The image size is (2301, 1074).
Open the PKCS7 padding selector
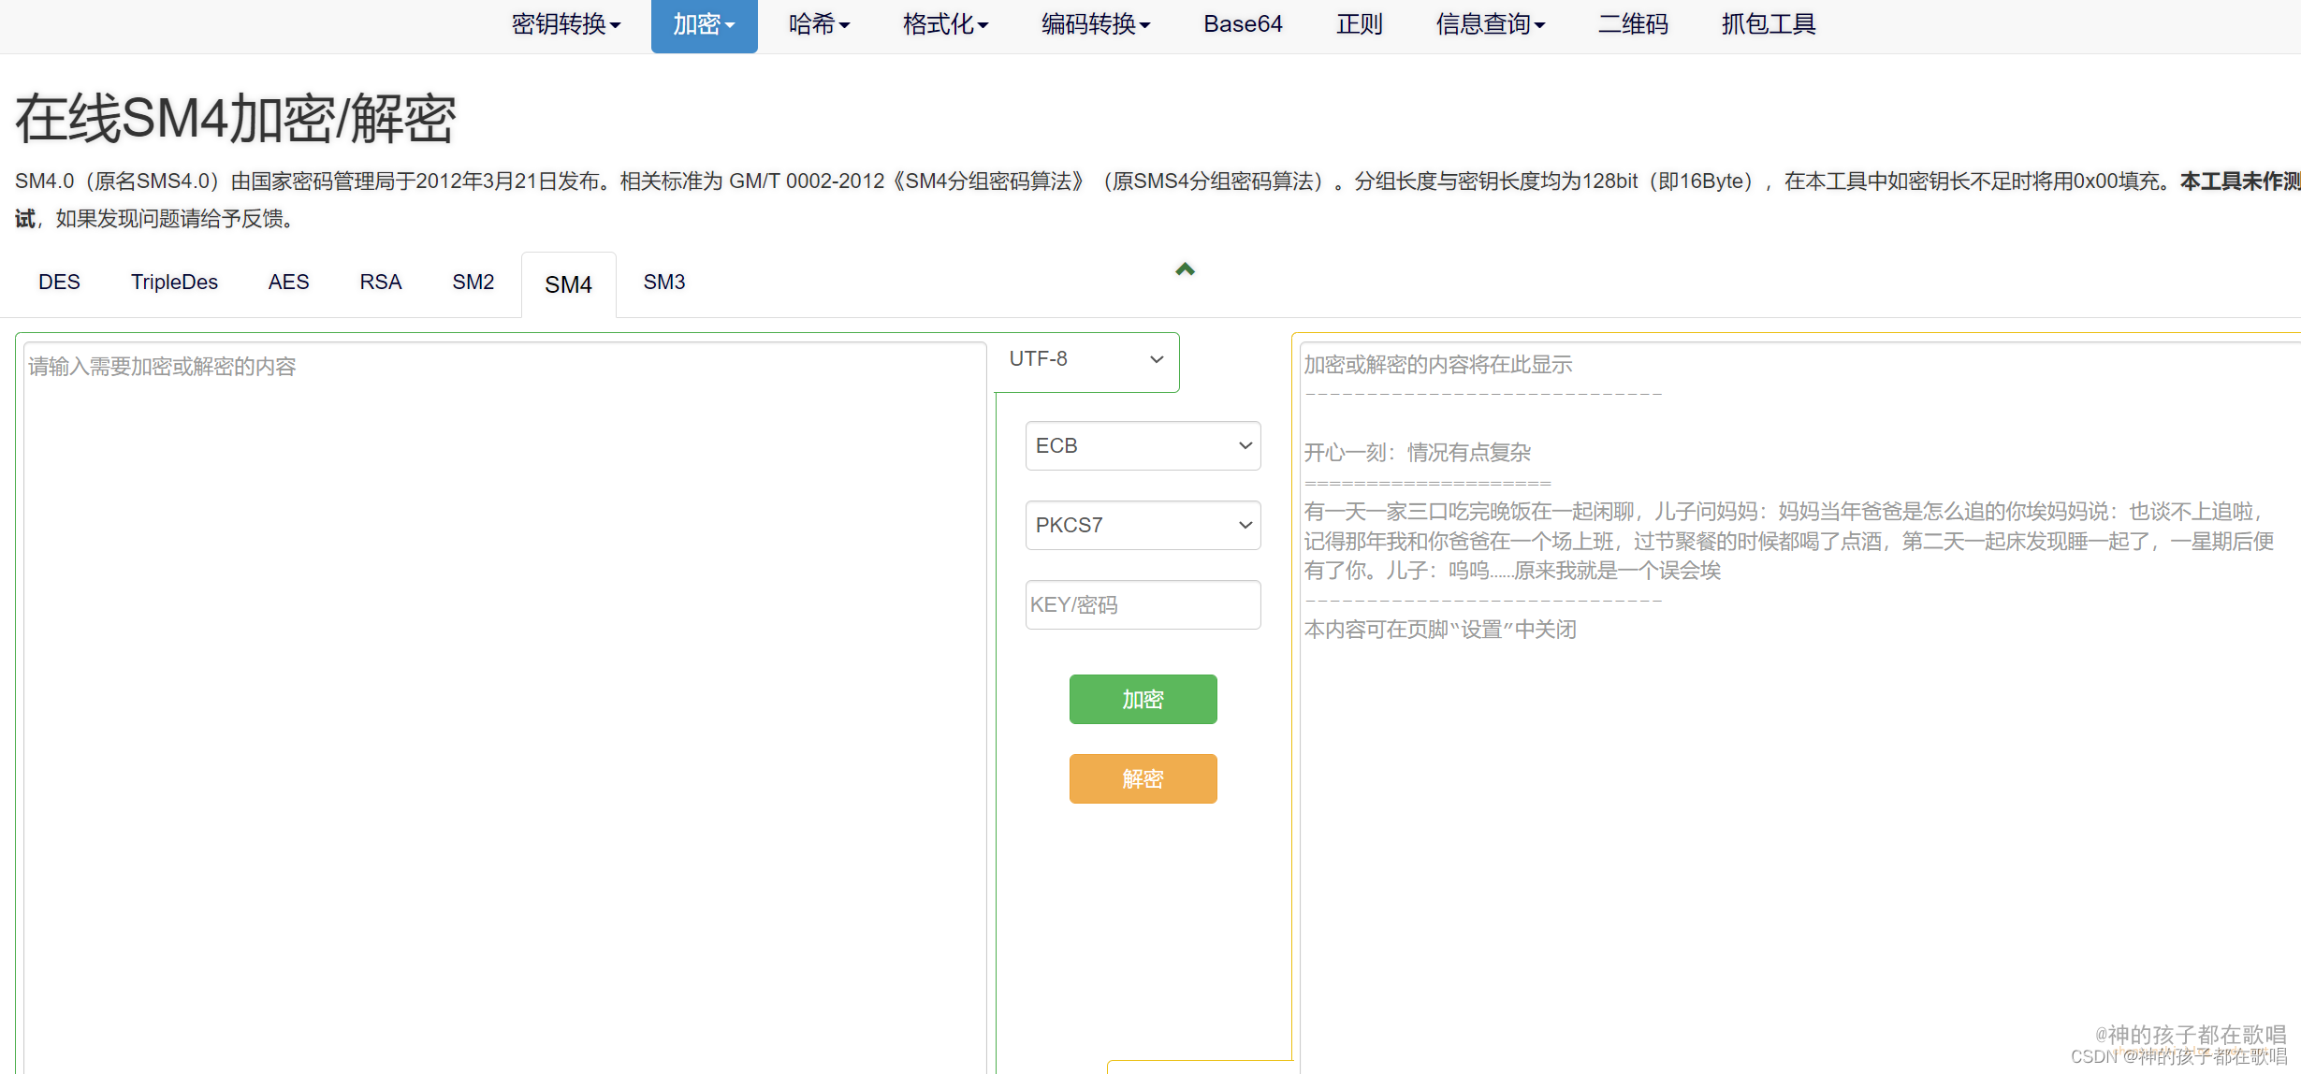point(1142,525)
